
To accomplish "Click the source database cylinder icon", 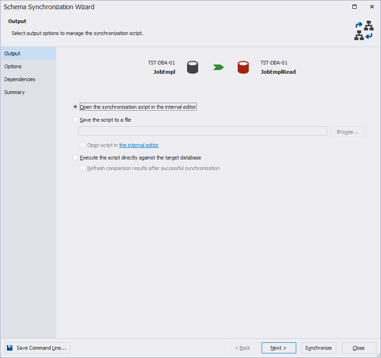I will (193, 67).
